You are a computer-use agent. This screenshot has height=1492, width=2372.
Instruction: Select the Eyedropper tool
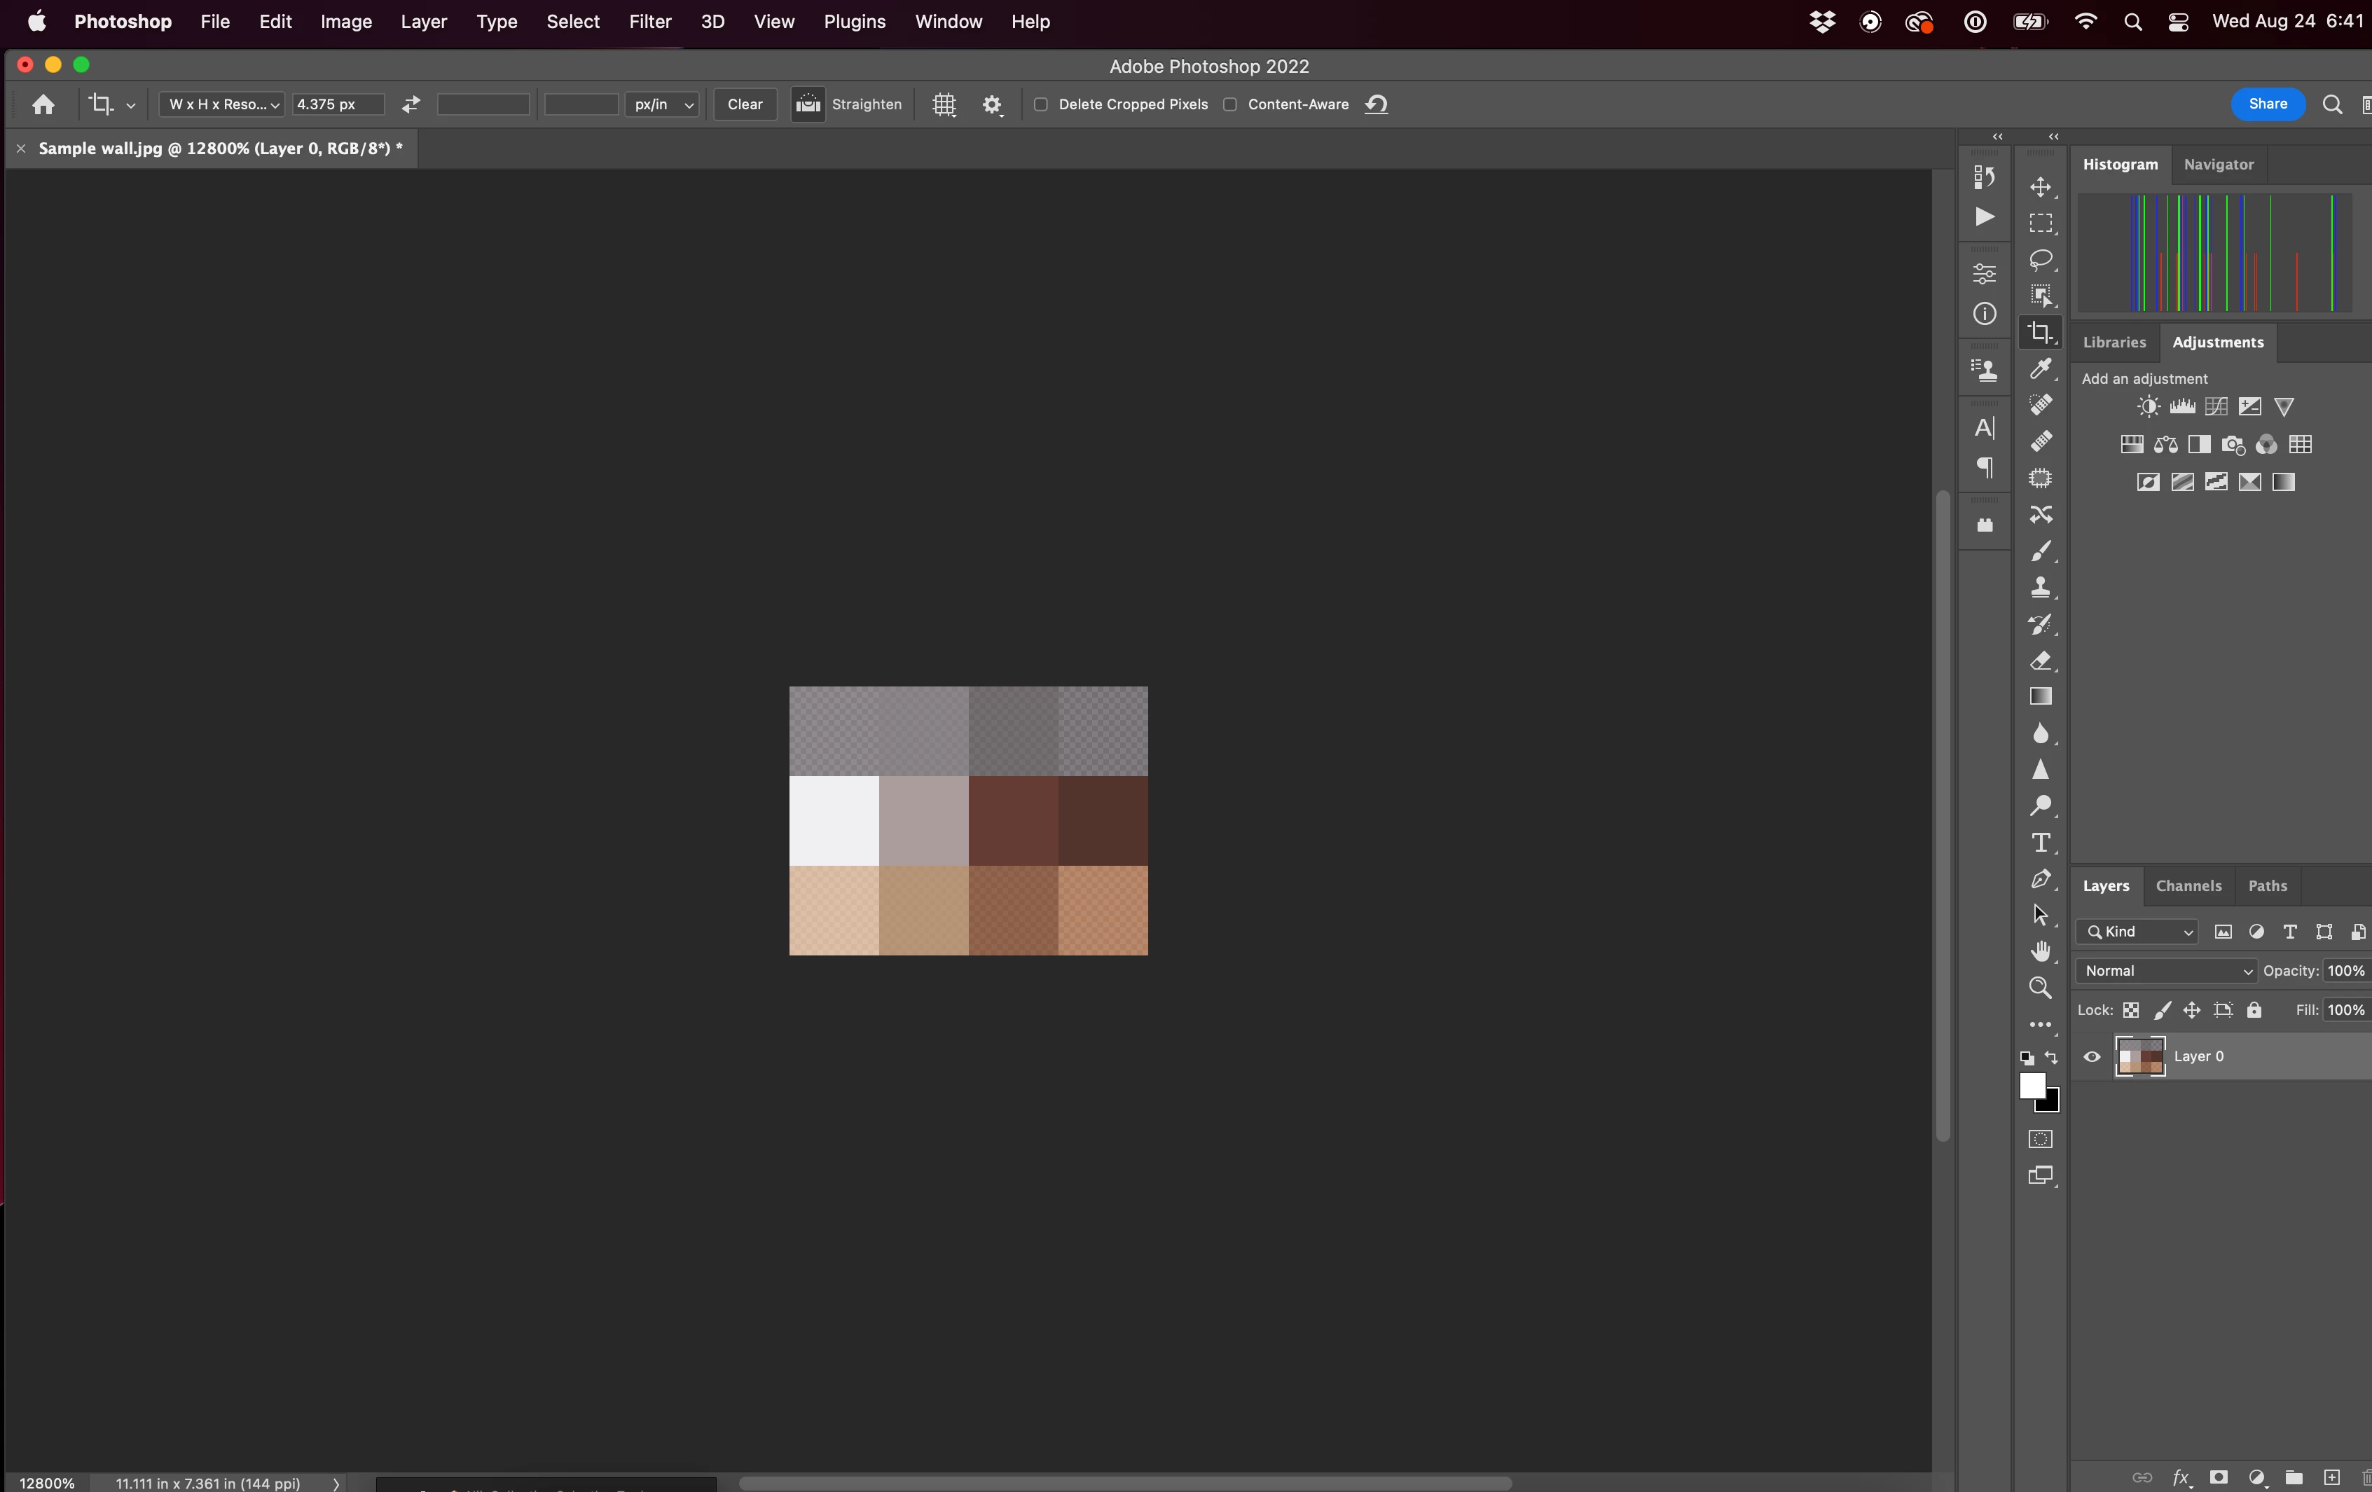pyautogui.click(x=2040, y=369)
